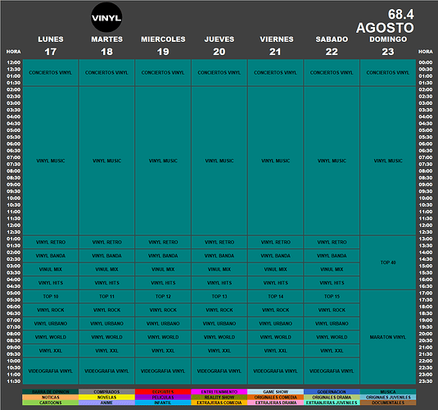Click the LUNES 17 column header
Screen dimensions: 438x410
click(x=51, y=45)
